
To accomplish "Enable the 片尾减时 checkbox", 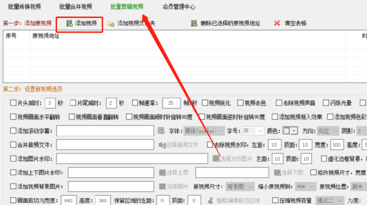I will point(73,103).
